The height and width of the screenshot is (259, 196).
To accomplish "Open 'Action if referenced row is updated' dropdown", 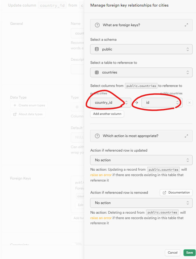I will pos(141,160).
